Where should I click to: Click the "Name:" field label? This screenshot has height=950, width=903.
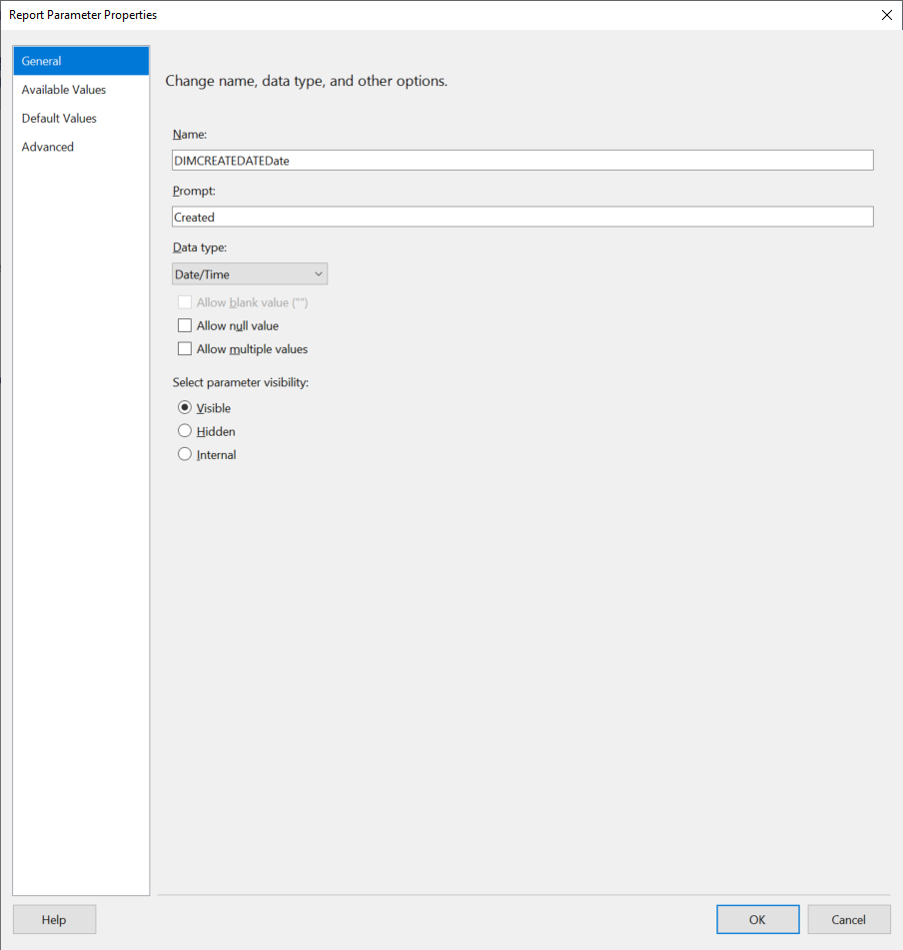(190, 134)
